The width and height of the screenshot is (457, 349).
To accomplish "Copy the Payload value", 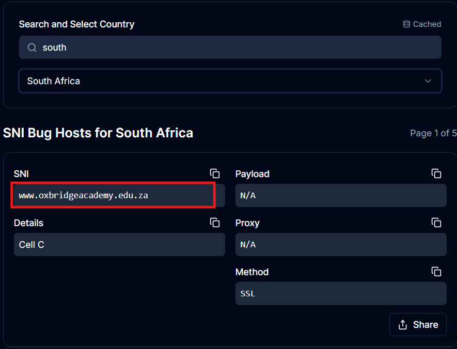I will point(436,174).
